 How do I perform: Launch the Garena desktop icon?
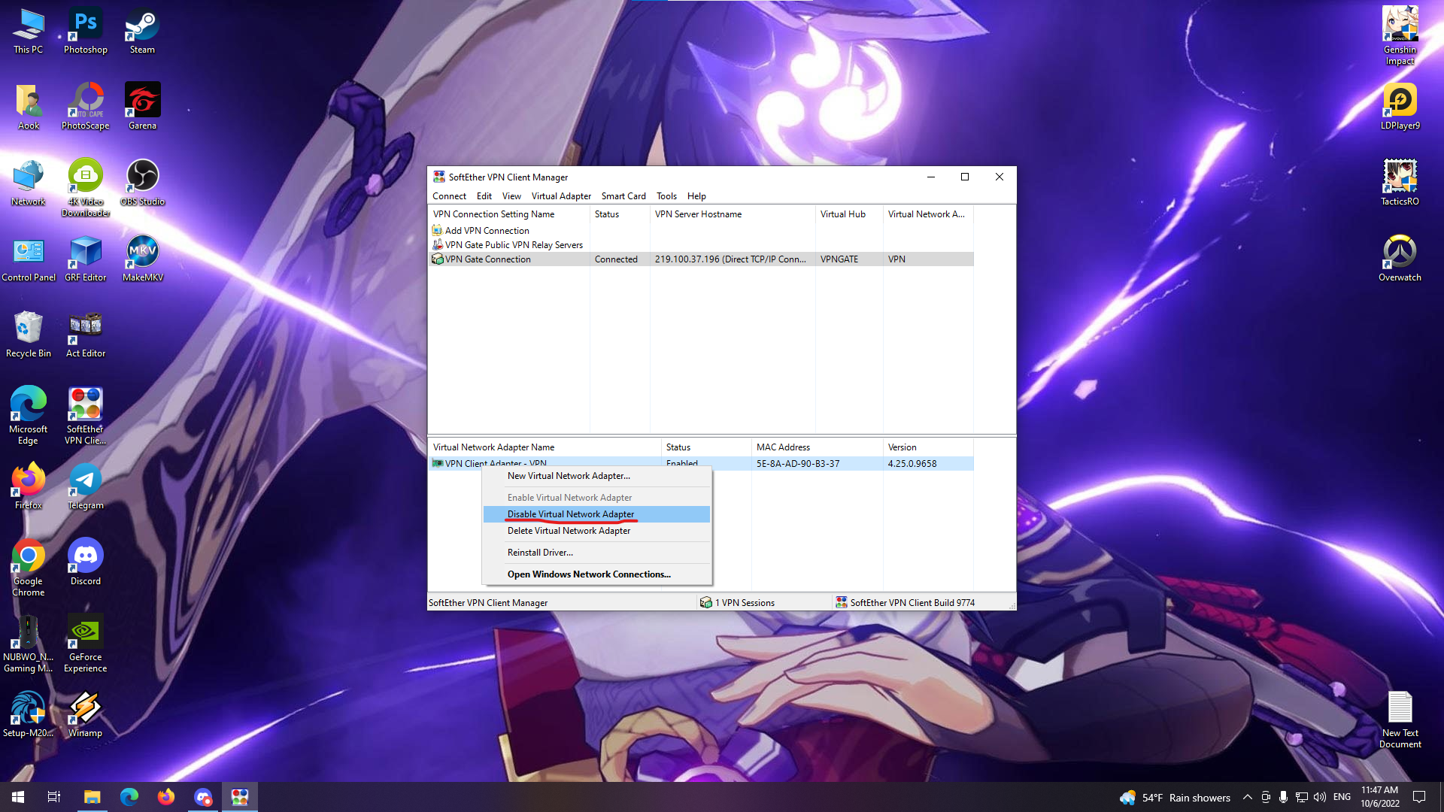click(142, 107)
